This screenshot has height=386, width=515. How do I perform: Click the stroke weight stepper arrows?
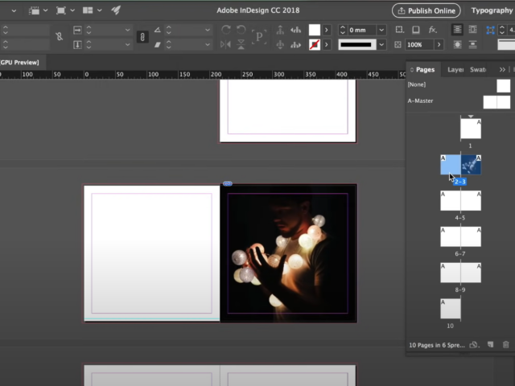pos(344,30)
